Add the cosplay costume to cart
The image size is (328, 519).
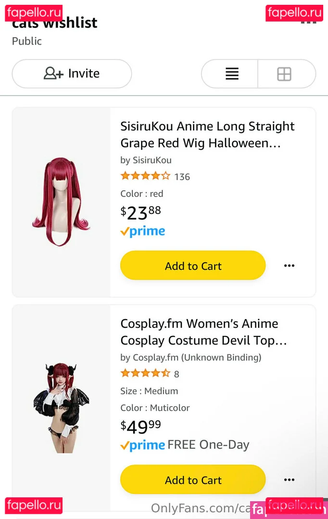193,480
